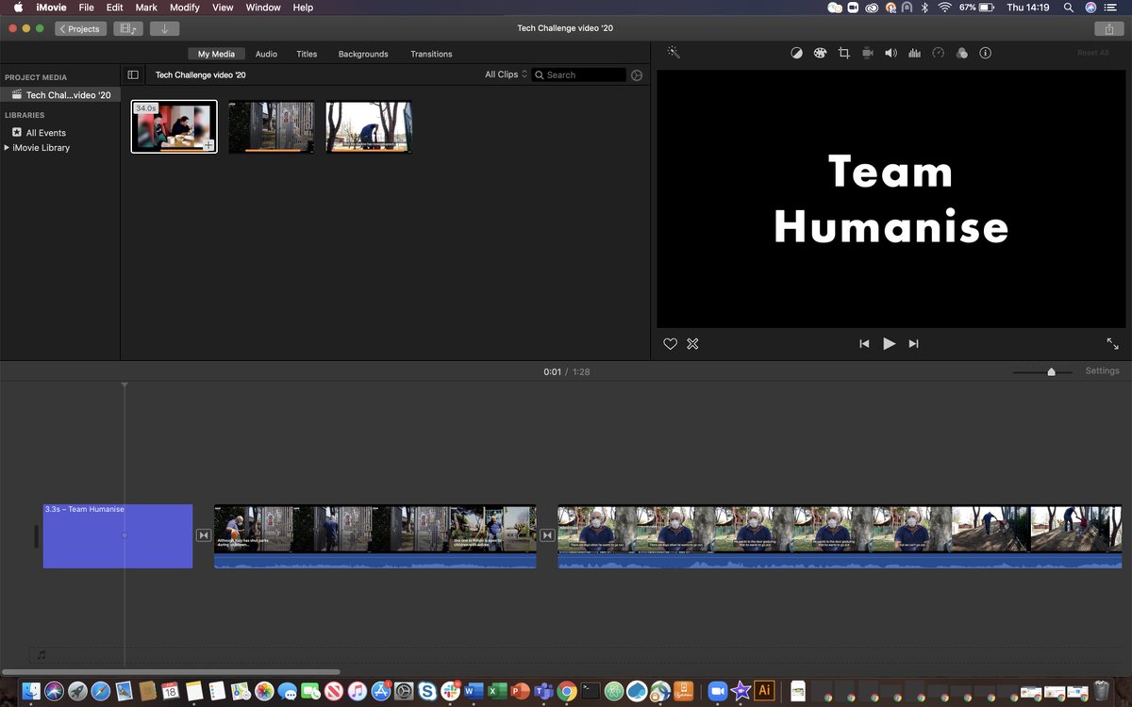Open the Transitions tab
Screen dimensions: 1132x707
[x=431, y=54]
